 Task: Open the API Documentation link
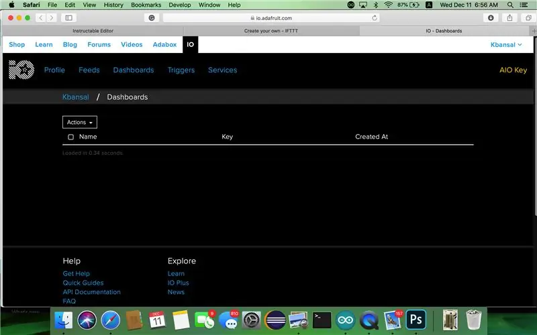pos(91,292)
